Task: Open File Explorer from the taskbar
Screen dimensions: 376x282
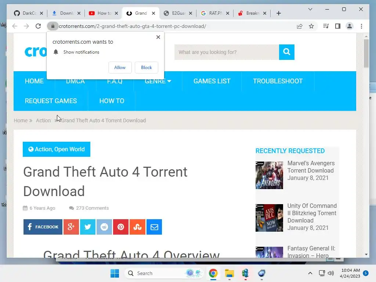Action: tap(229, 273)
